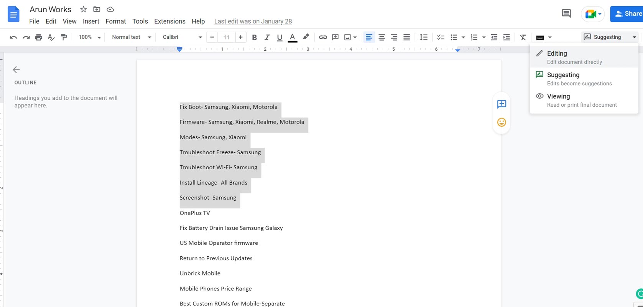Start a Google Meet call

[593, 14]
